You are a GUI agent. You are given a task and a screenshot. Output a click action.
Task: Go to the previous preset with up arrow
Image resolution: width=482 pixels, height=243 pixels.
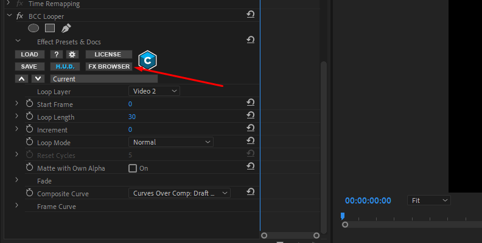(x=21, y=79)
